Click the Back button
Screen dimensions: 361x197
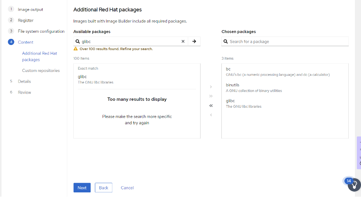click(x=104, y=188)
